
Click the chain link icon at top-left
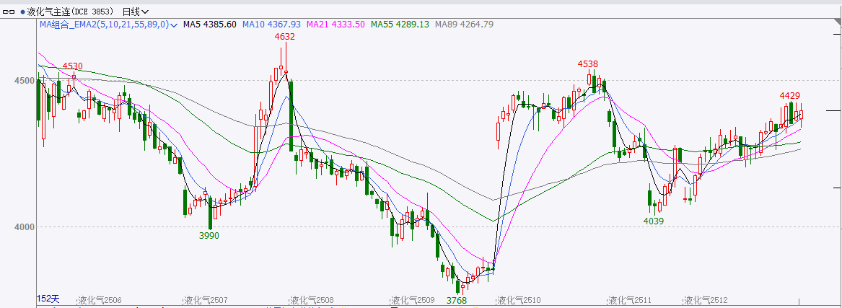coord(9,12)
